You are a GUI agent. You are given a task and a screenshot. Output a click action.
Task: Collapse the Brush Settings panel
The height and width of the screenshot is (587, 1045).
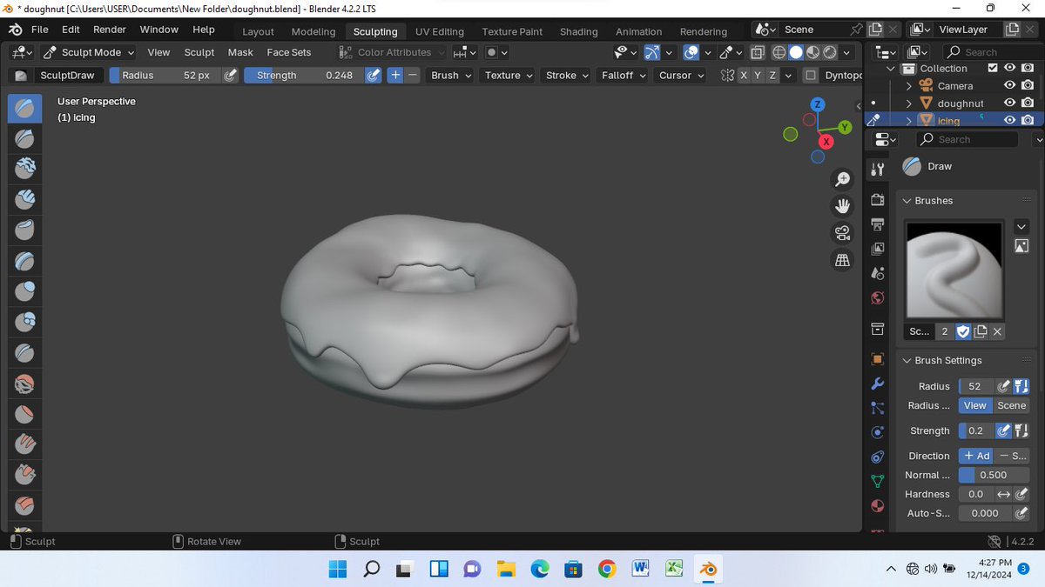coord(907,360)
